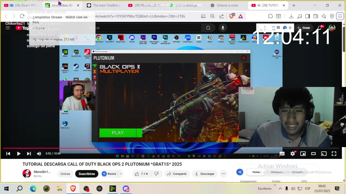Toggle theater mode view

point(314,154)
